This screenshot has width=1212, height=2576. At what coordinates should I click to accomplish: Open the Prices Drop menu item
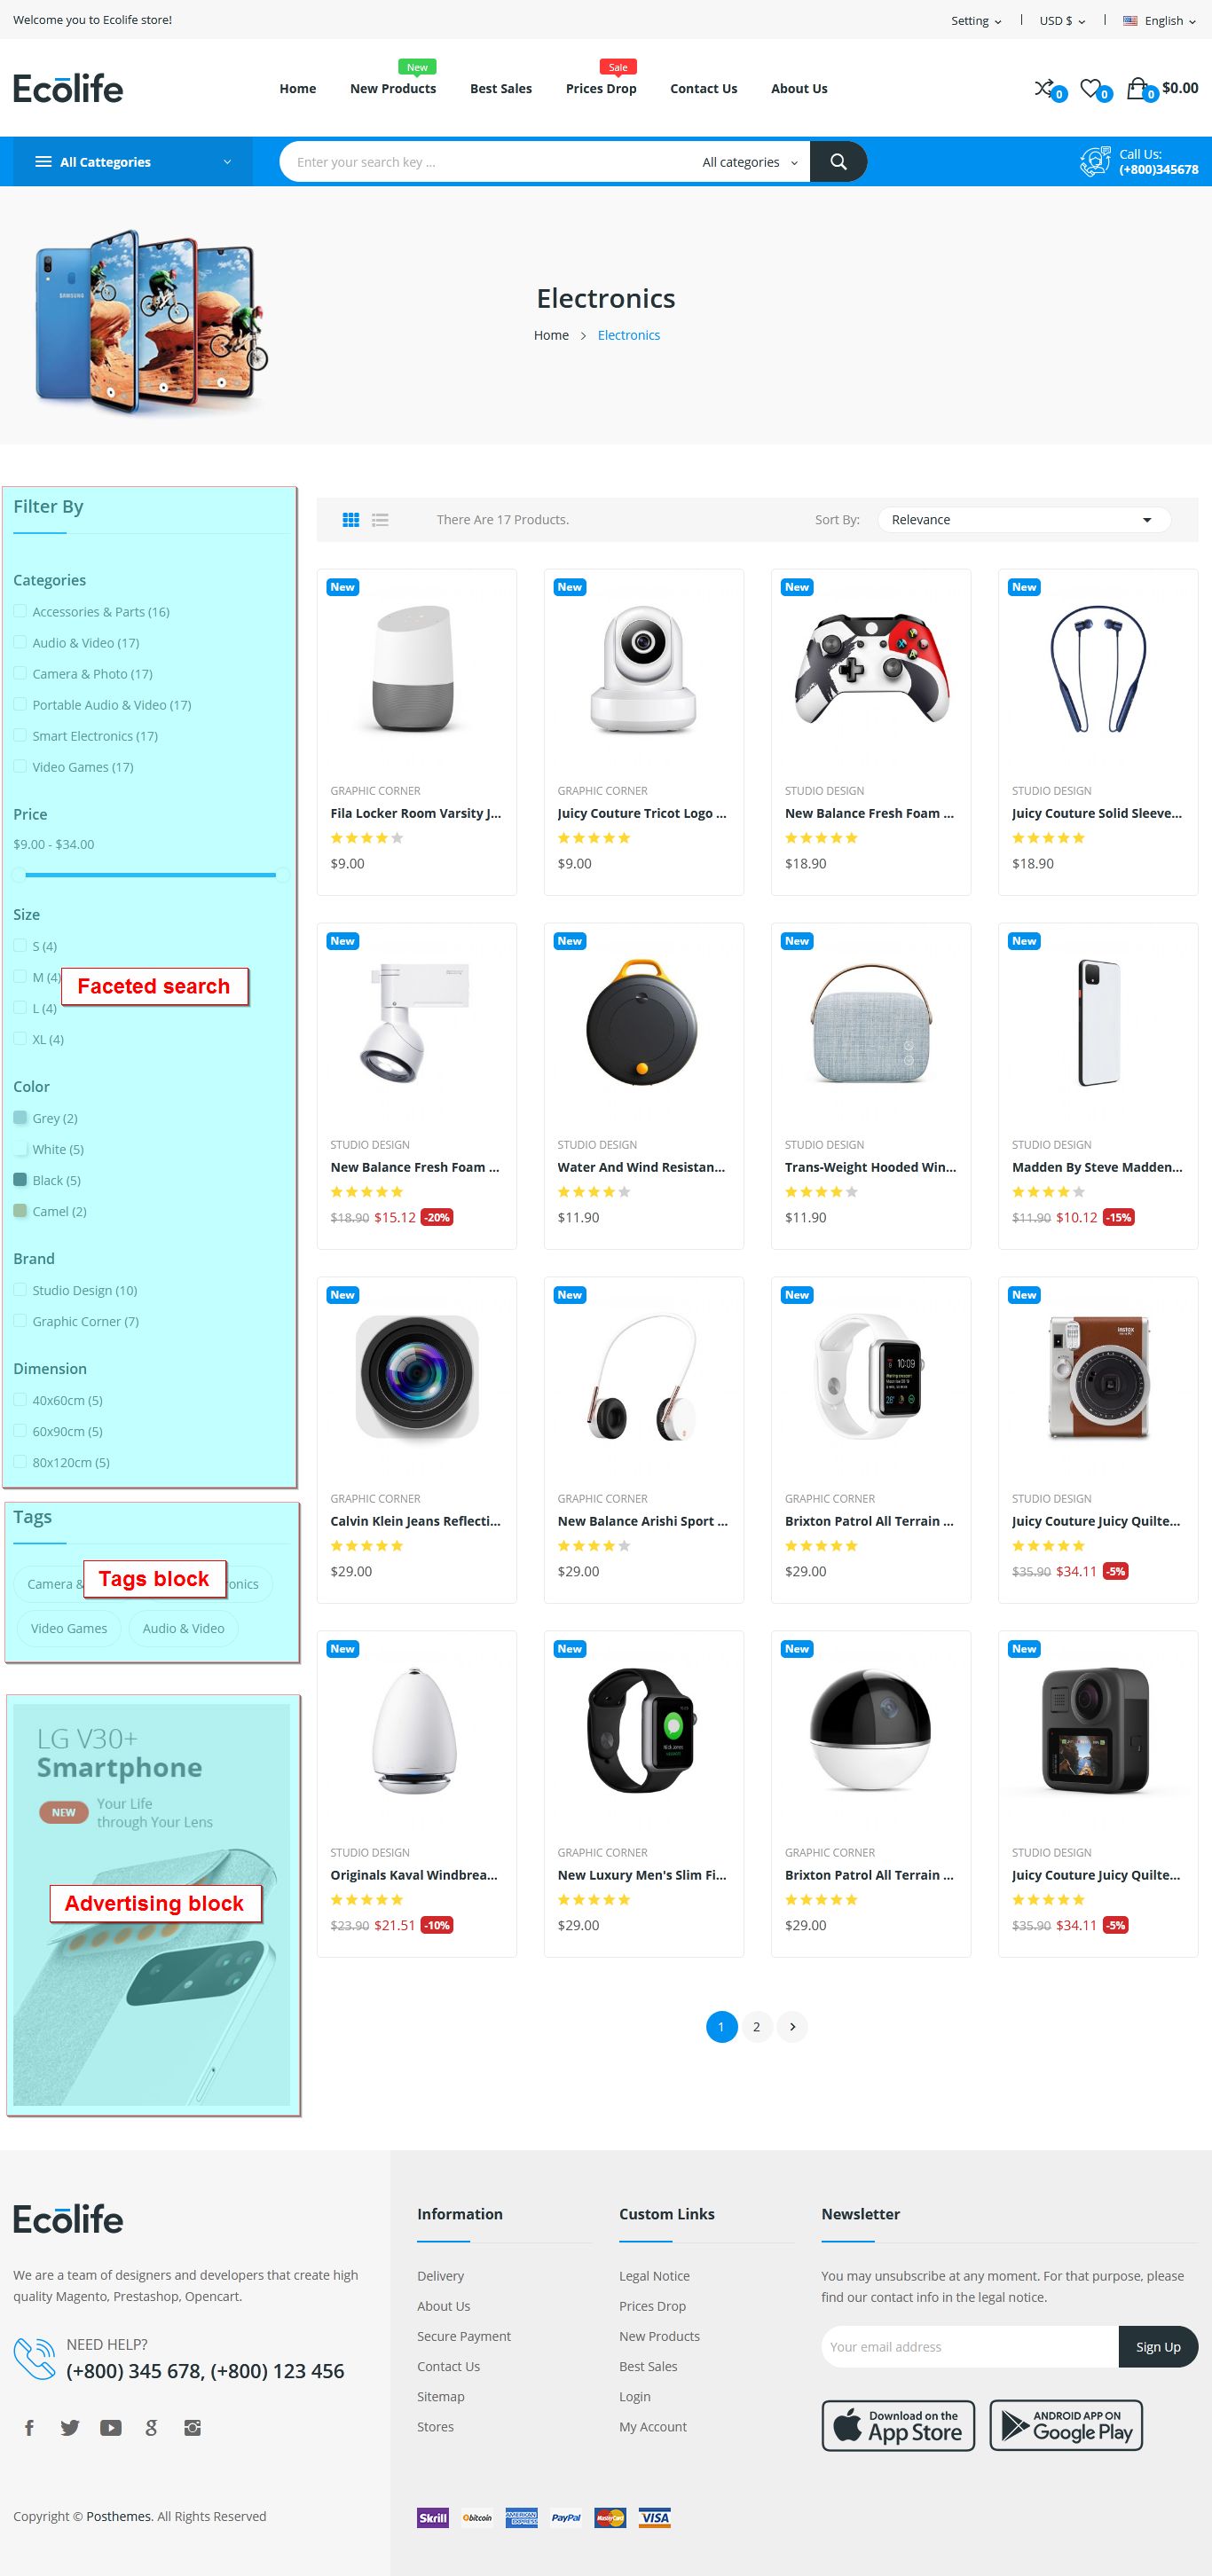pyautogui.click(x=601, y=89)
